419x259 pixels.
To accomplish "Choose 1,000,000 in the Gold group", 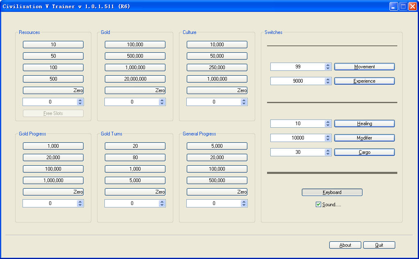I will [135, 68].
